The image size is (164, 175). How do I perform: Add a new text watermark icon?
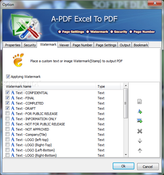(140, 112)
